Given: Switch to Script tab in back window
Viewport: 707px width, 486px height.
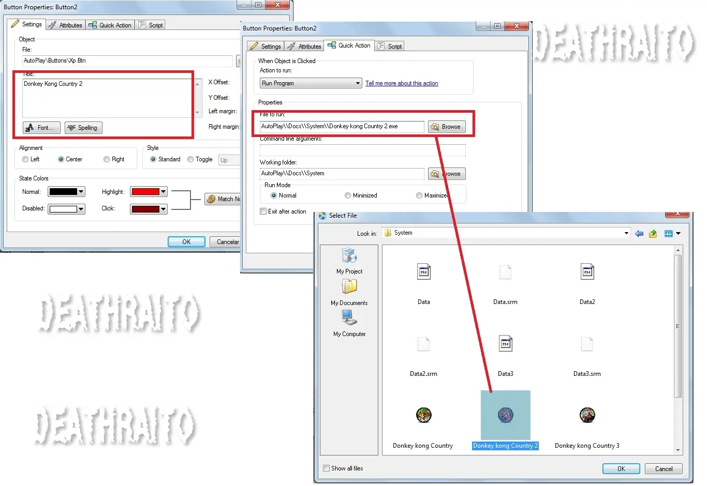Looking at the screenshot, I should tap(151, 25).
